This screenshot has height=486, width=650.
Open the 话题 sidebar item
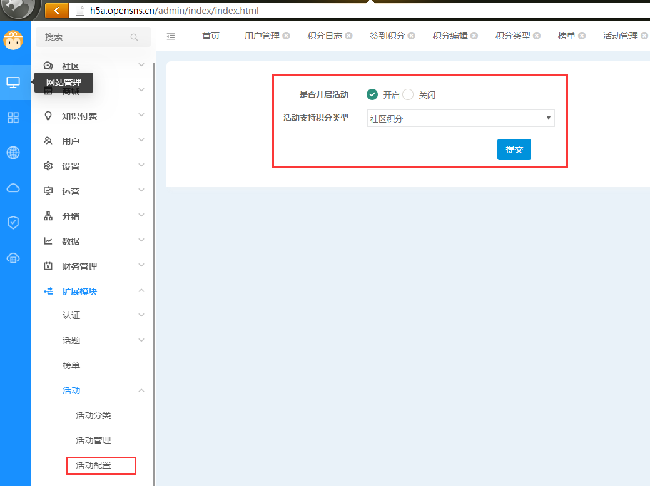point(71,340)
